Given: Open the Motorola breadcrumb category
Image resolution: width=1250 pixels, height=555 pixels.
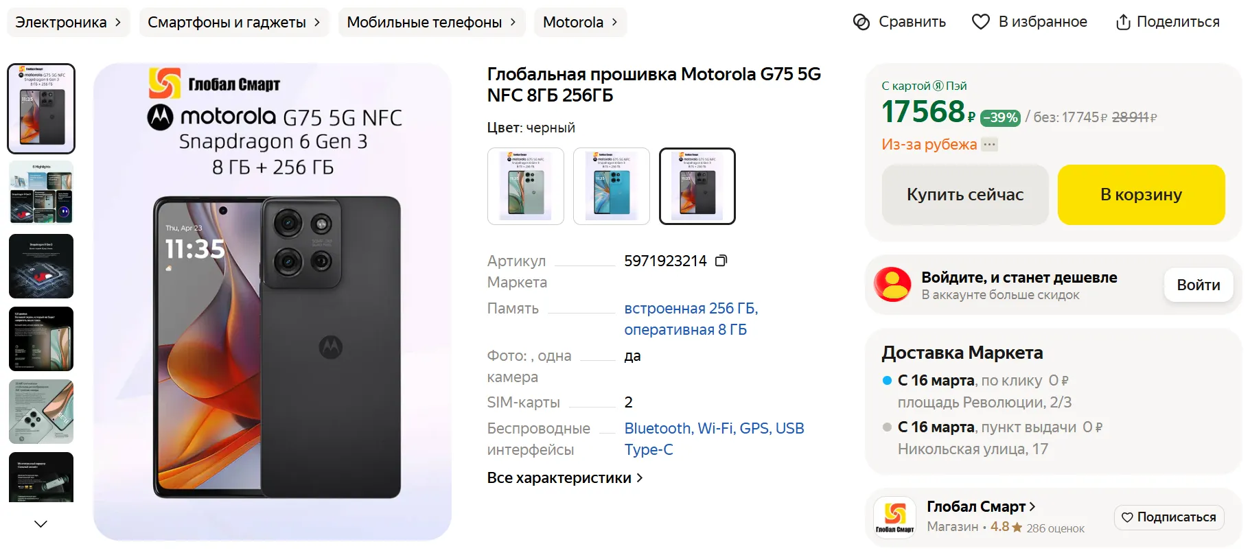Looking at the screenshot, I should (x=580, y=22).
